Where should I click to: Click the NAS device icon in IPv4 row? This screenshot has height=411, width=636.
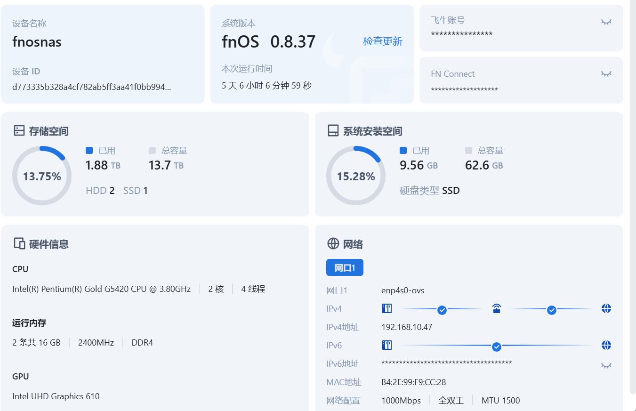pos(386,309)
